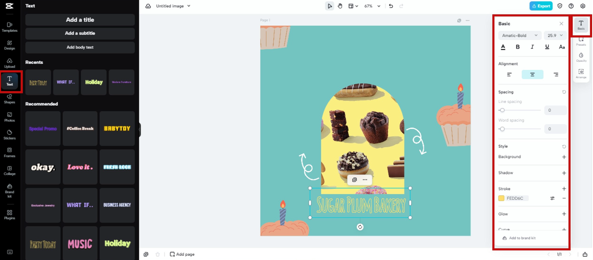Image resolution: width=593 pixels, height=260 pixels.
Task: Click the CapCut logo icon
Action: [9, 6]
